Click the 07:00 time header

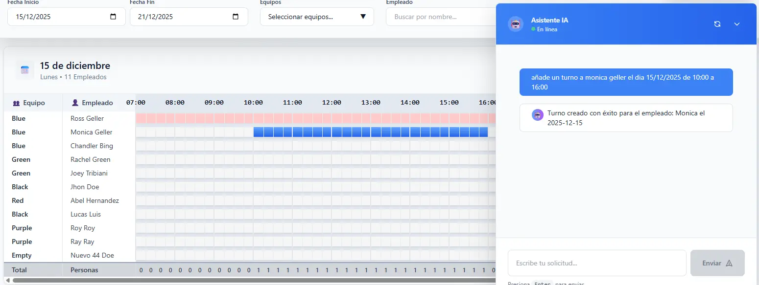[136, 103]
